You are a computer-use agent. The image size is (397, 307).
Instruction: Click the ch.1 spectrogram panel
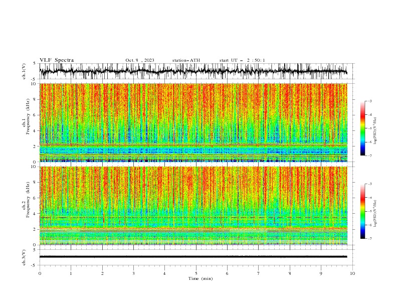click(193, 122)
